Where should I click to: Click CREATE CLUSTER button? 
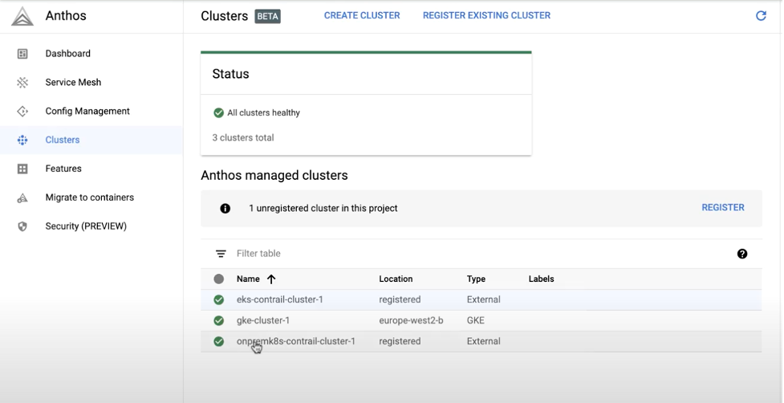coord(361,15)
